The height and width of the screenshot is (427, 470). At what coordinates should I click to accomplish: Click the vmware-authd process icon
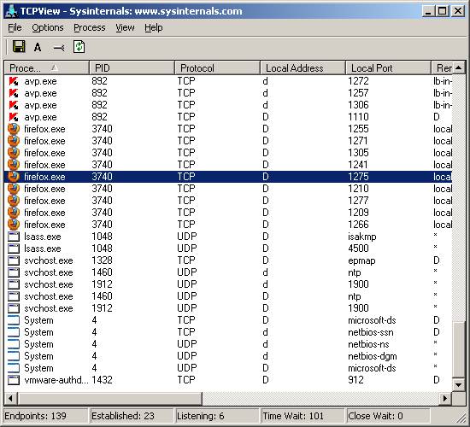tap(14, 380)
